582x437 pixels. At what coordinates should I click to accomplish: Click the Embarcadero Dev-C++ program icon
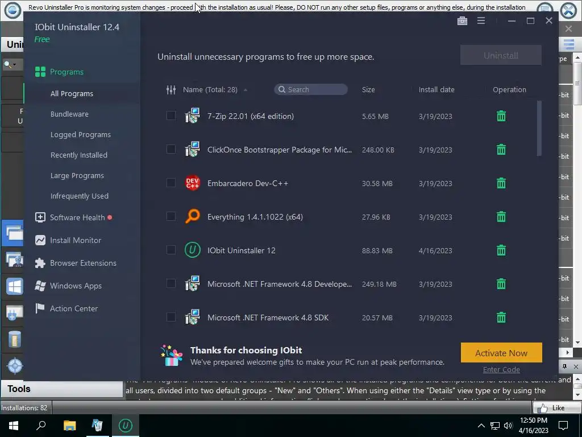pyautogui.click(x=192, y=183)
